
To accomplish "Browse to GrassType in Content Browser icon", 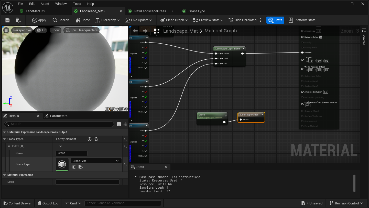I will coord(81,167).
